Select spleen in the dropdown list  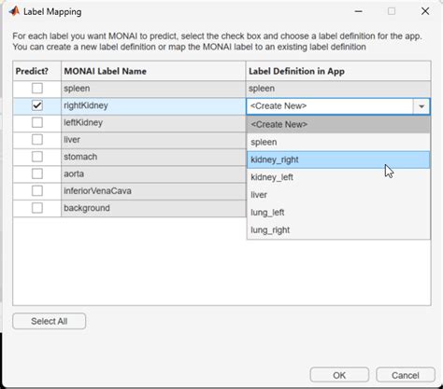point(338,142)
